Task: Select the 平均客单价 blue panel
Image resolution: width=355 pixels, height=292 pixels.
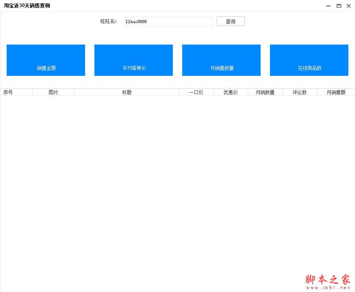Action: coord(133,60)
